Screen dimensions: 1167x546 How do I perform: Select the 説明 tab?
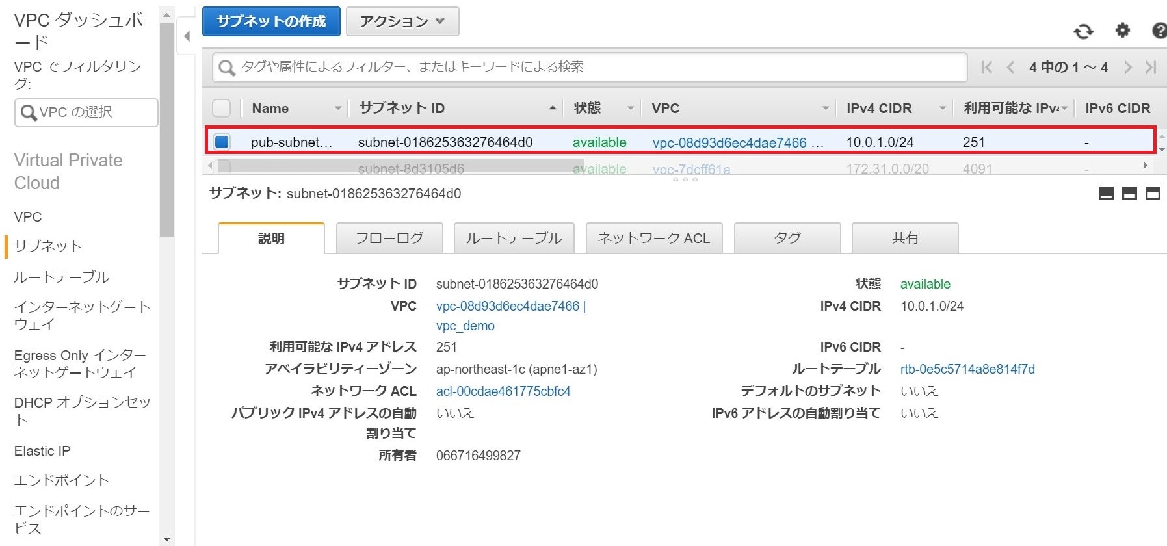(x=271, y=239)
